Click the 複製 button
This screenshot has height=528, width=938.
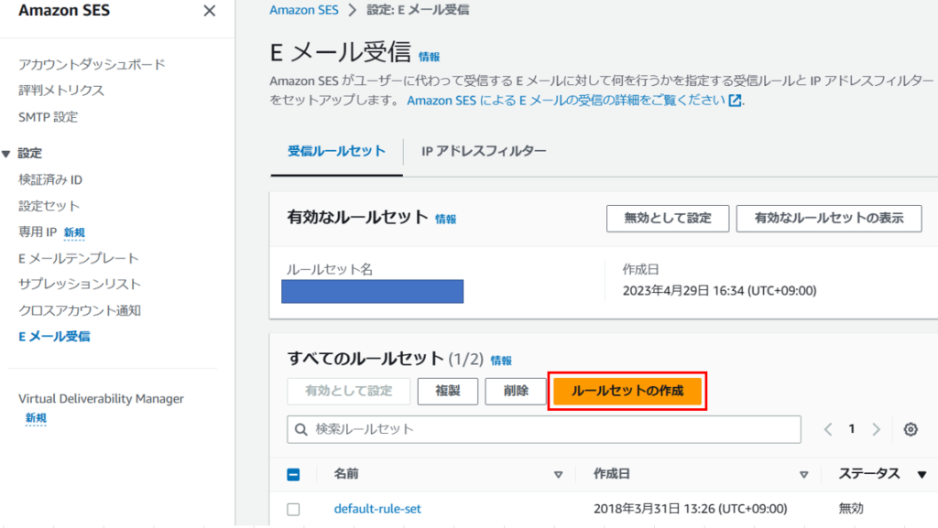point(447,392)
